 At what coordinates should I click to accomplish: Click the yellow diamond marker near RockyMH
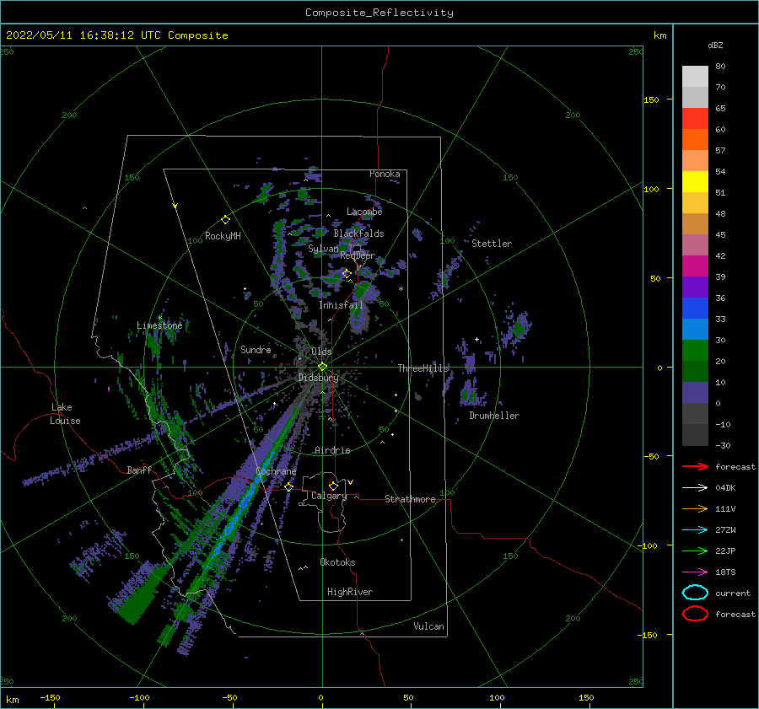(x=225, y=220)
